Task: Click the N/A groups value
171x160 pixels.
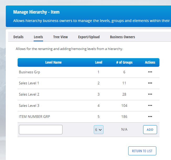Action: pyautogui.click(x=124, y=129)
